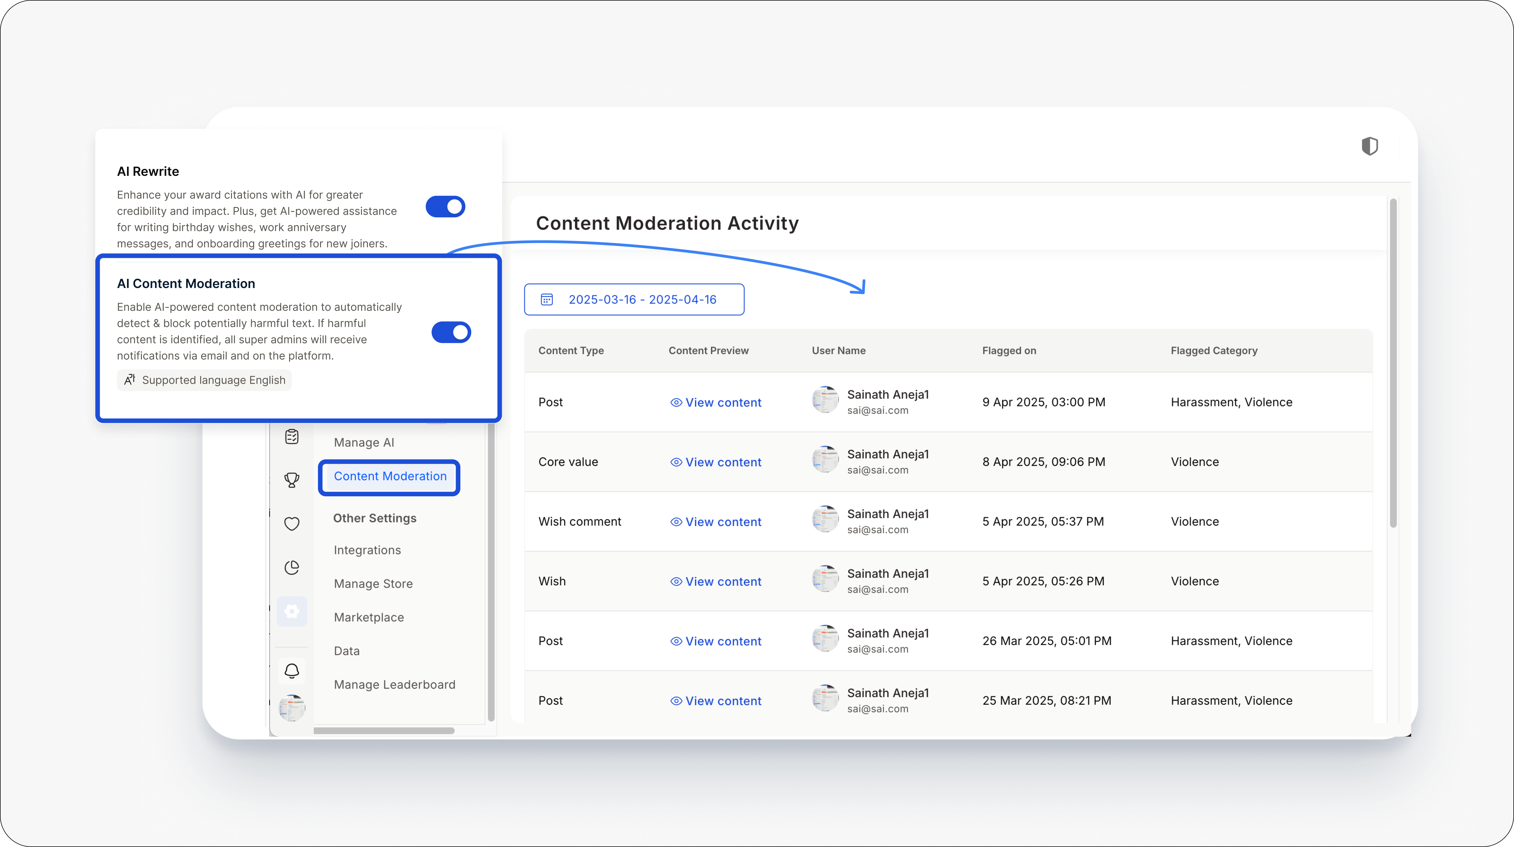Select Manage Store in the settings menu
1514x847 pixels.
coord(373,583)
